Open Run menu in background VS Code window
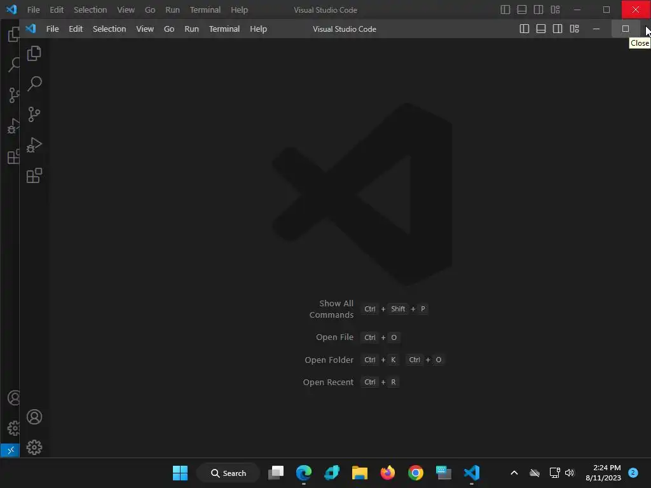This screenshot has height=488, width=651. [x=172, y=10]
